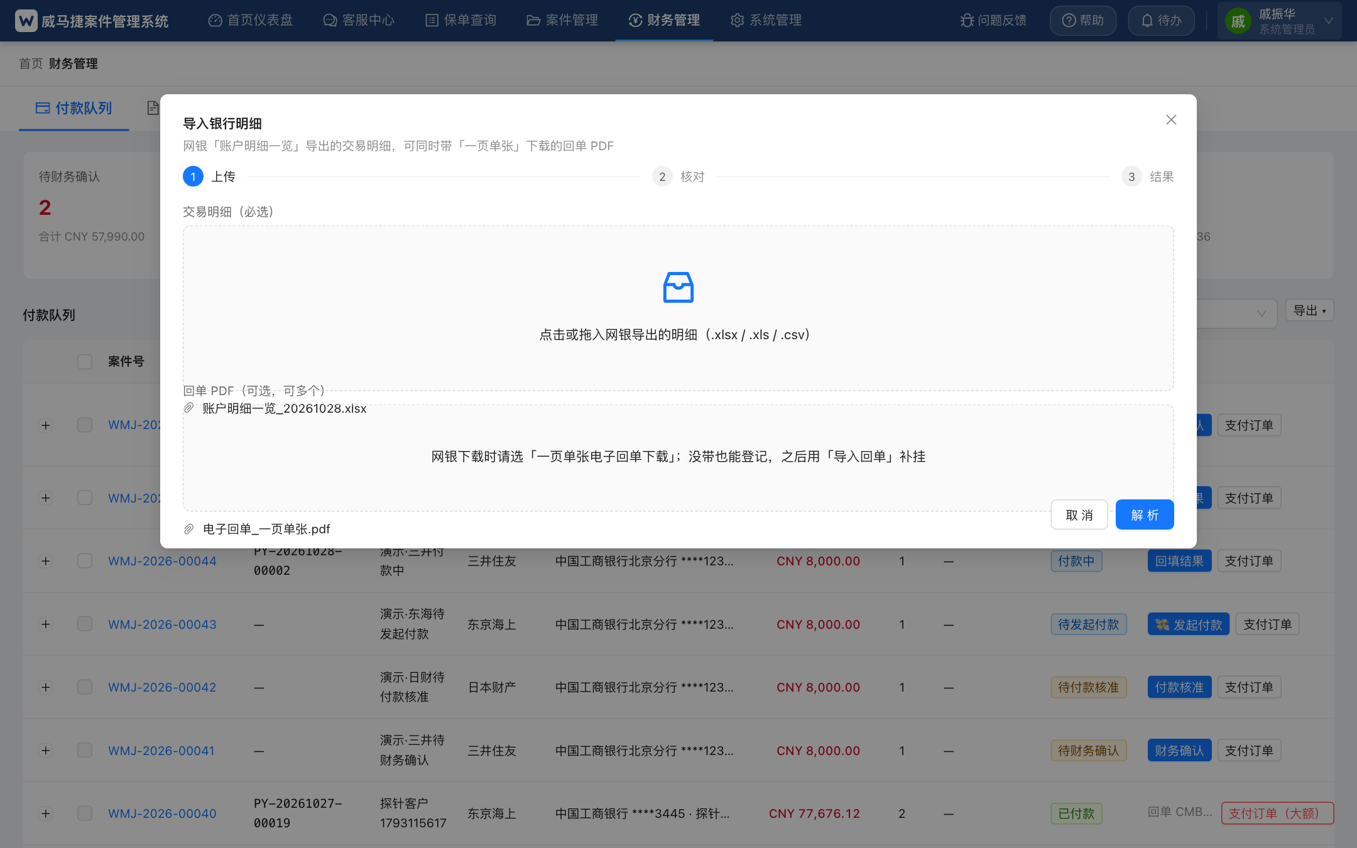Click the 回单 PDF upload area

pos(678,457)
